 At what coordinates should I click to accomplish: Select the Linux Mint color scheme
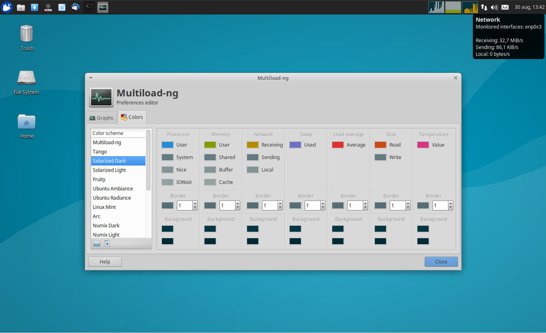click(x=118, y=207)
